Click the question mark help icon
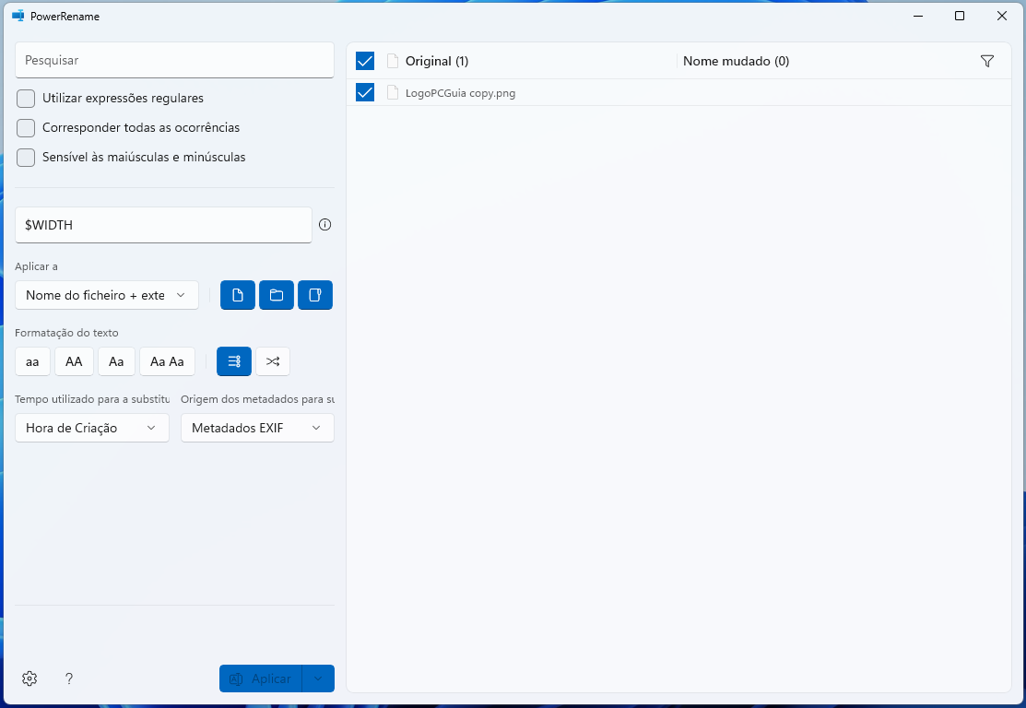This screenshot has width=1026, height=708. coord(69,678)
